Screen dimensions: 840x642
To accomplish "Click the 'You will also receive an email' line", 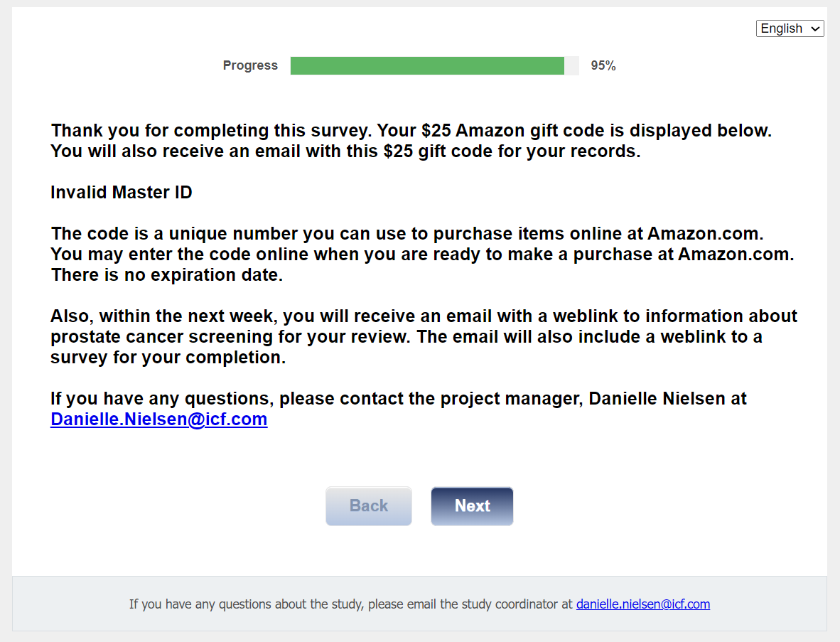I will (x=345, y=151).
